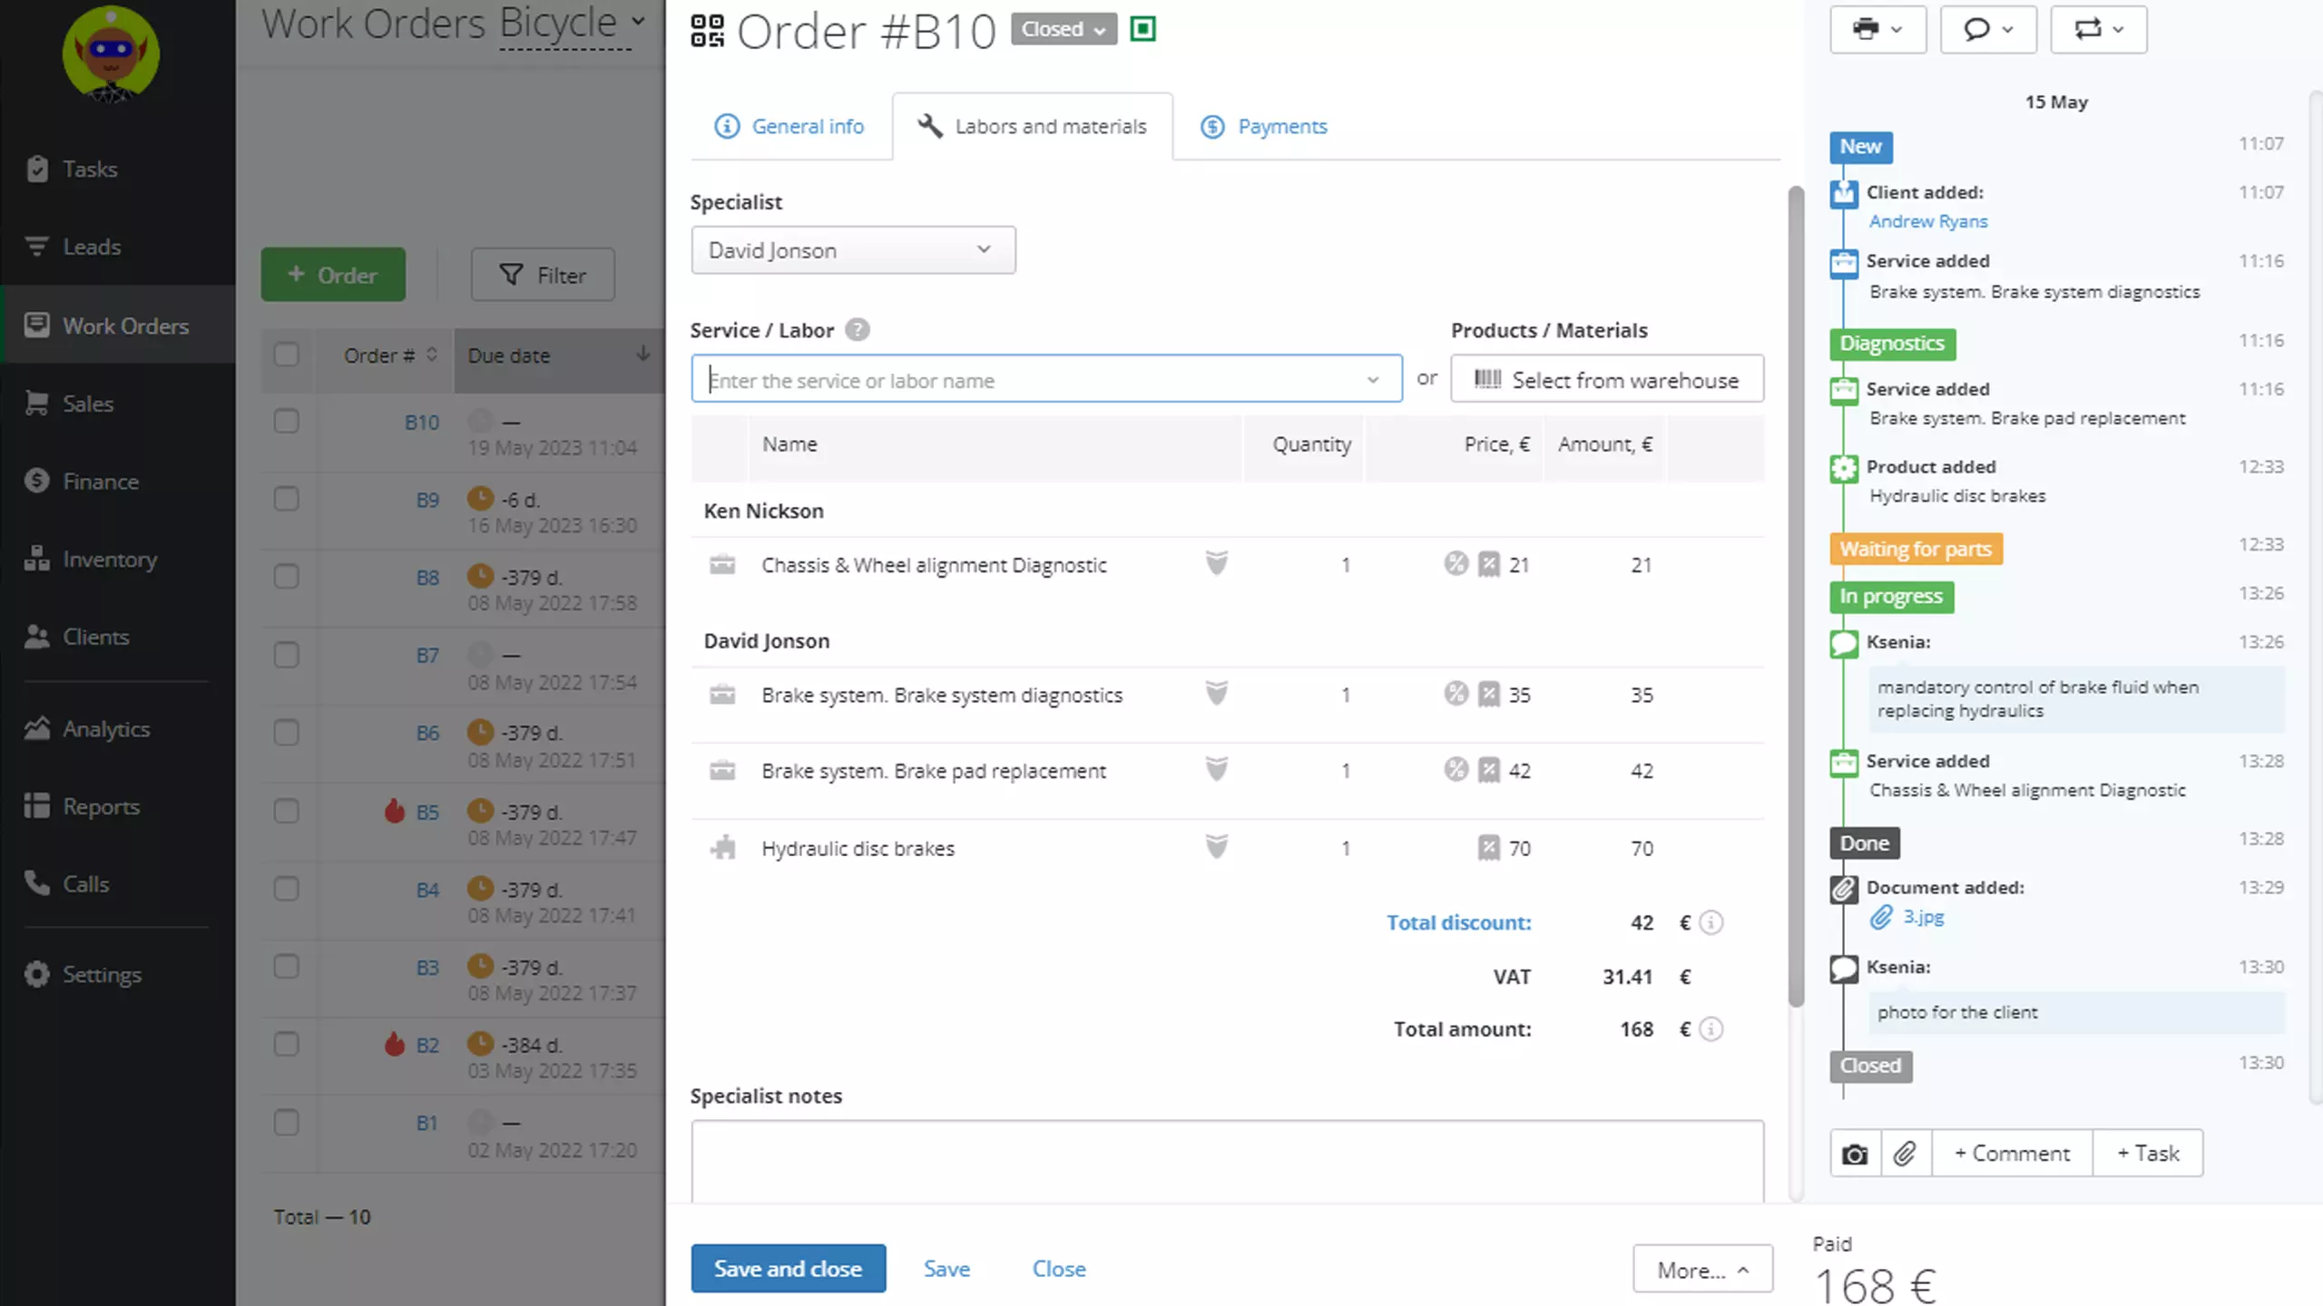The image size is (2323, 1306).
Task: Click percent discount icon on Brake pad replacement row
Action: 1456,769
